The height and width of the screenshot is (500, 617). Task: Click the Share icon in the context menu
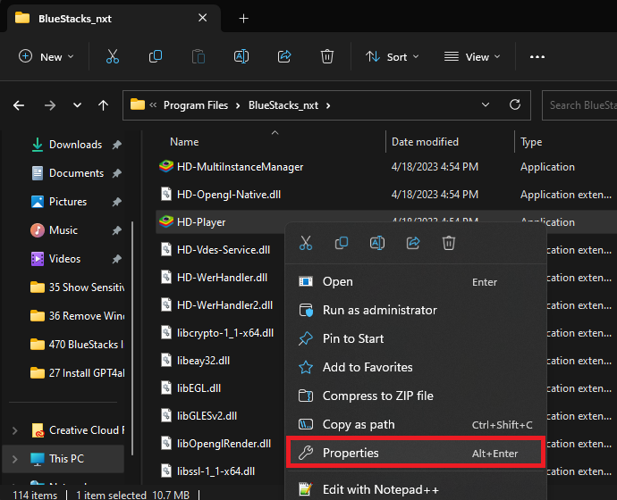tap(413, 243)
